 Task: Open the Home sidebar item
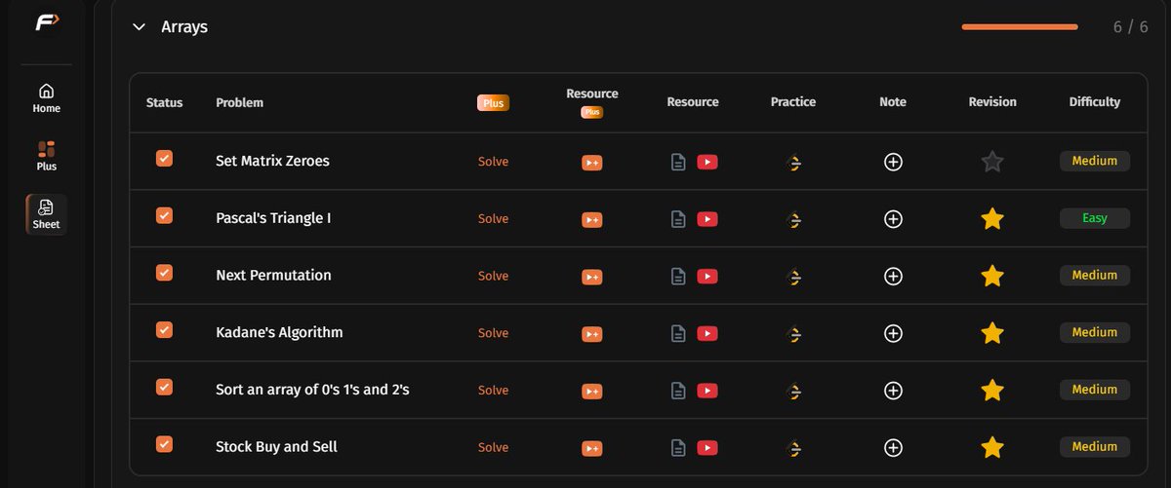47,98
